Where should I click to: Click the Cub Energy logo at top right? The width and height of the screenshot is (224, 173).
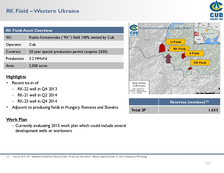point(216,10)
